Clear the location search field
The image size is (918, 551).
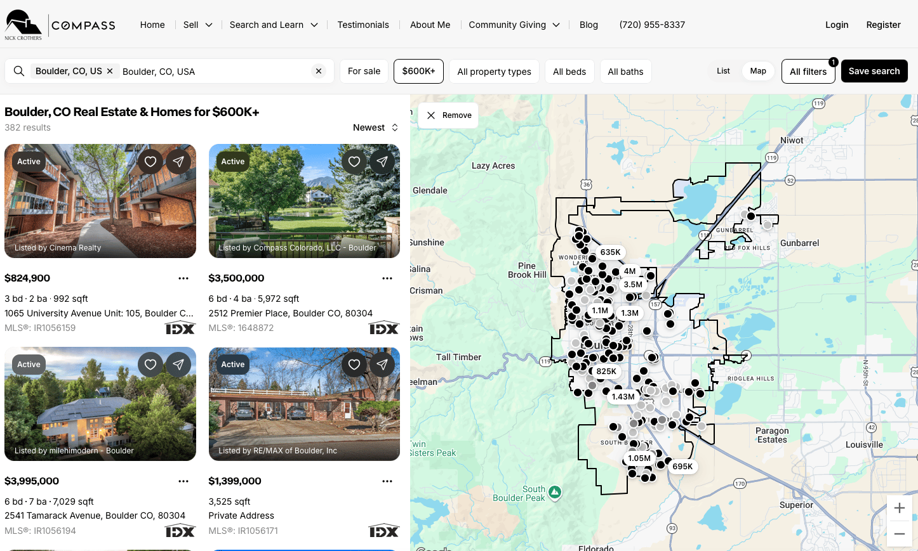click(319, 71)
